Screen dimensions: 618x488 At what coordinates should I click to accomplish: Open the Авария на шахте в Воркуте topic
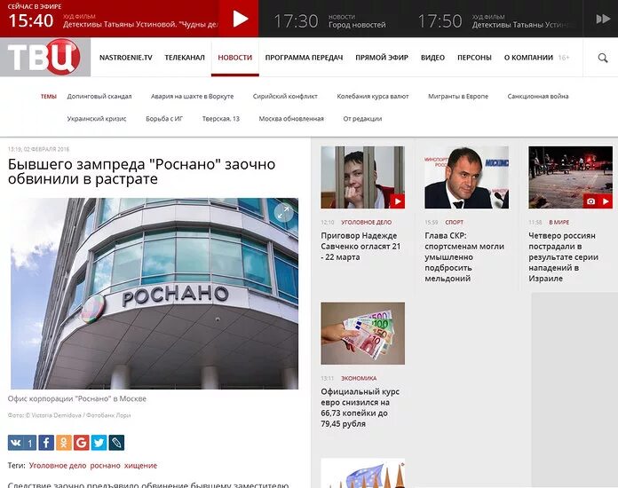pos(193,96)
